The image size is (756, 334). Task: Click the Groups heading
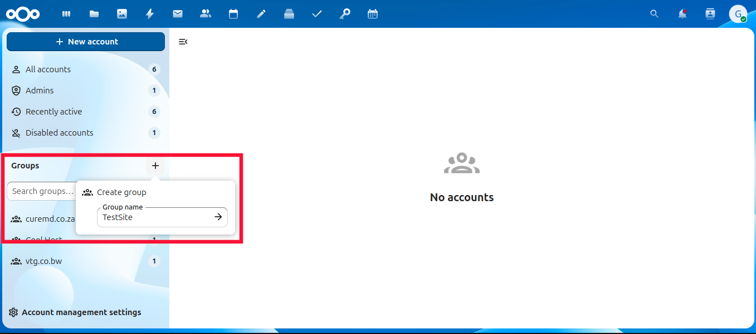coord(25,166)
